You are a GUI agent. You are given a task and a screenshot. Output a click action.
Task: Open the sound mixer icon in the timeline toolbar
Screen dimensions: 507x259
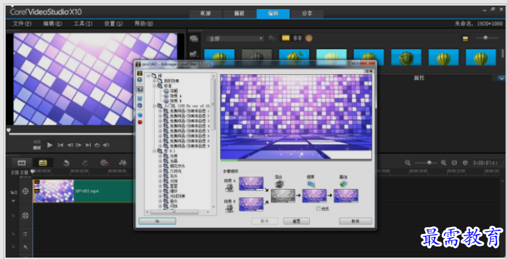click(122, 163)
